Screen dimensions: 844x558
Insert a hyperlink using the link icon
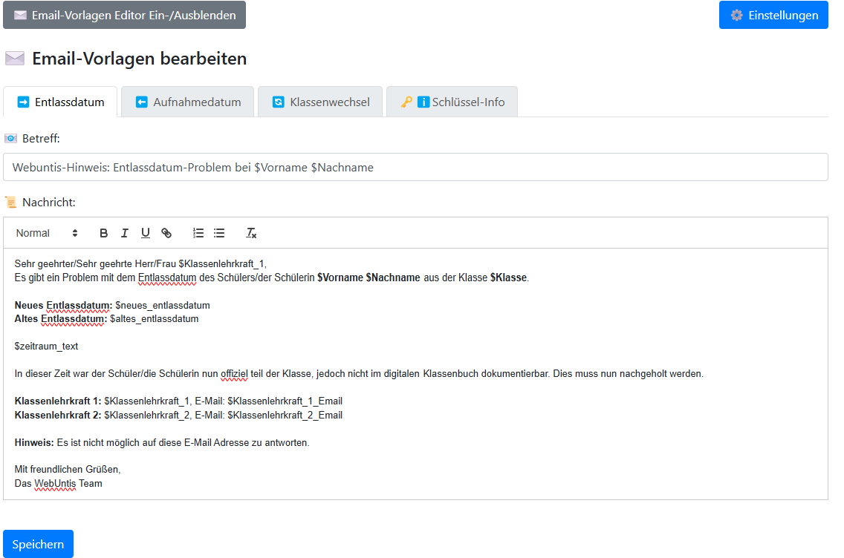(166, 233)
